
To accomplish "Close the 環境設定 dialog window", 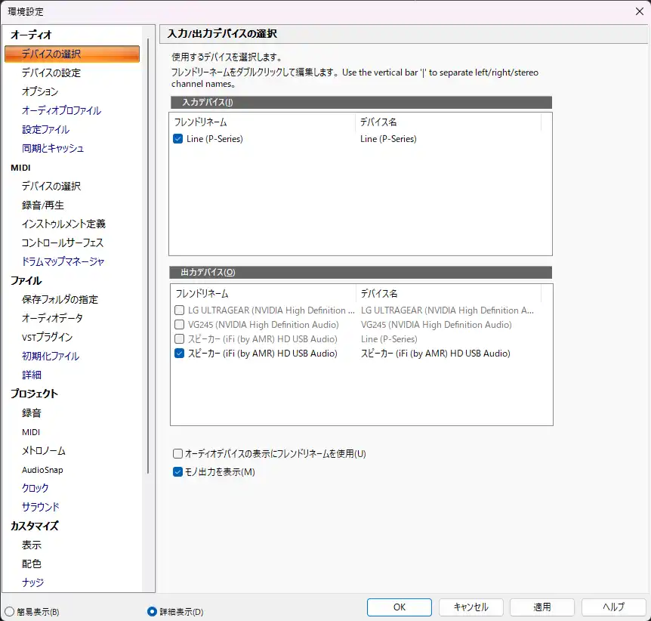I will coord(639,11).
